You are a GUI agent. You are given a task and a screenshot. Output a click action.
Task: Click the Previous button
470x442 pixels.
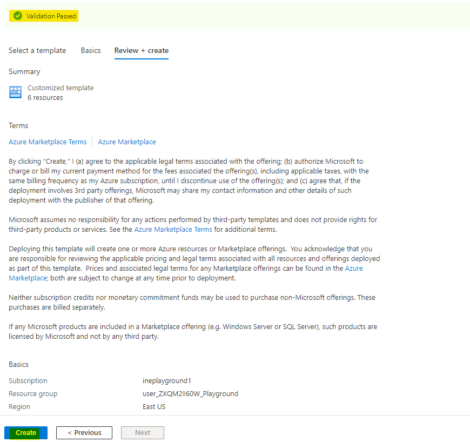[x=84, y=432]
